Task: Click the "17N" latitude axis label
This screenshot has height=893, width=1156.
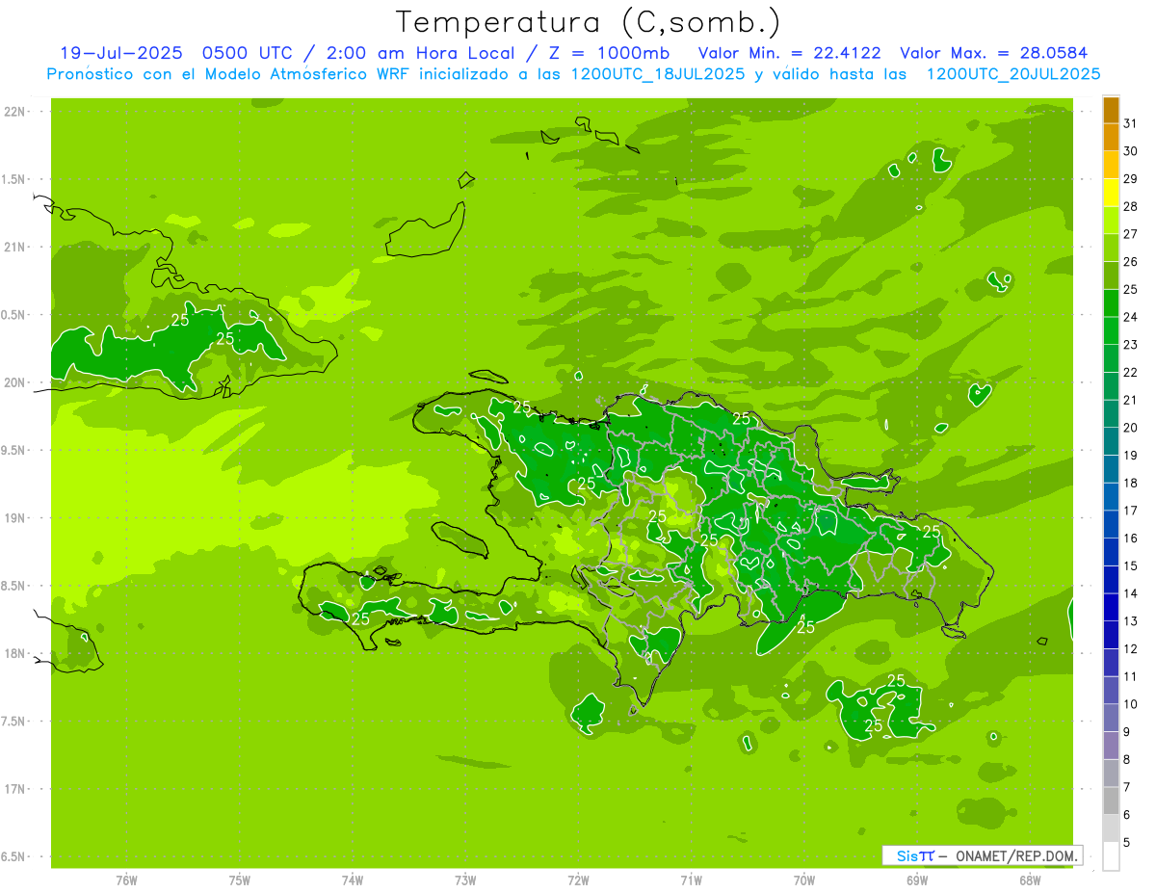Action: pos(15,789)
